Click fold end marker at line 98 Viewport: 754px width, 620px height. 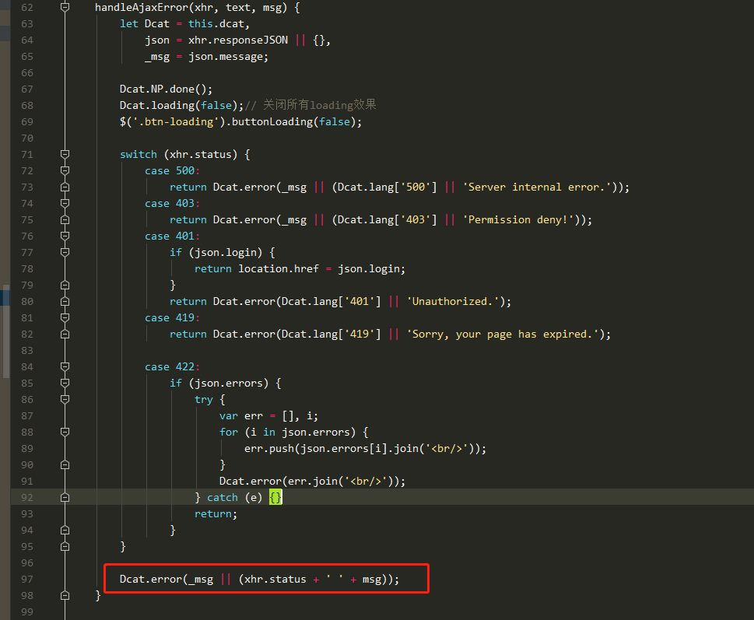click(x=65, y=595)
